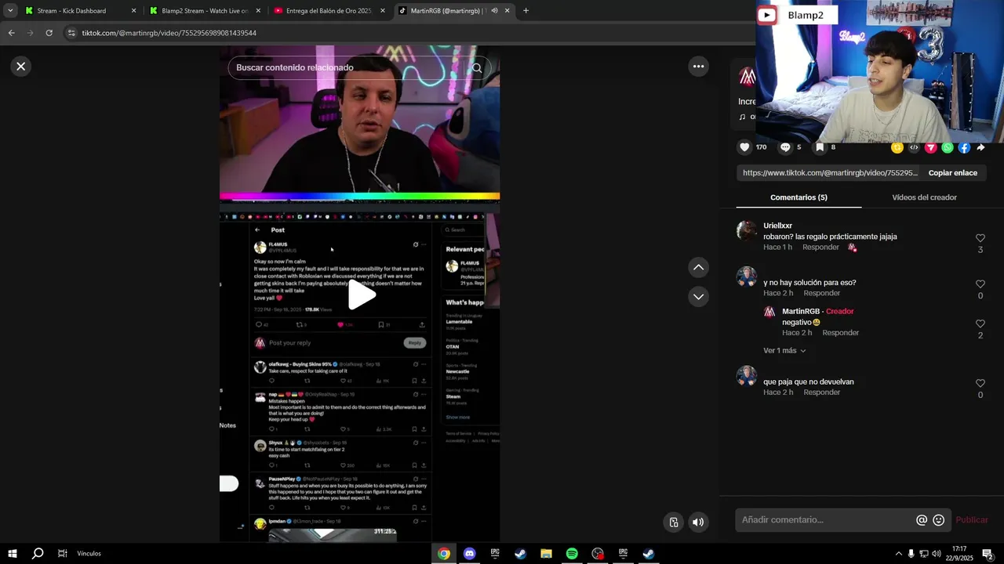1004x564 pixels.
Task: Close the MartinRGB TikTok tab
Action: pos(507,11)
